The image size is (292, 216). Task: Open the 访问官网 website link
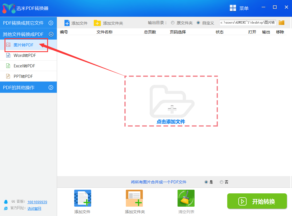(x=34, y=209)
